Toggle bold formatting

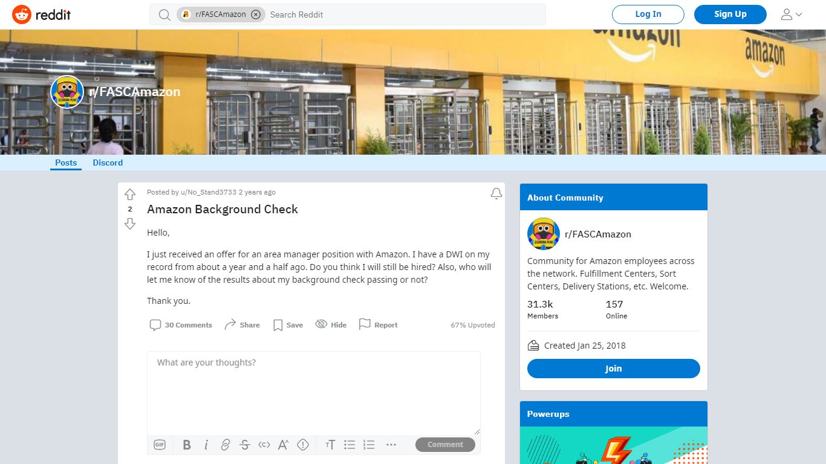(x=187, y=445)
